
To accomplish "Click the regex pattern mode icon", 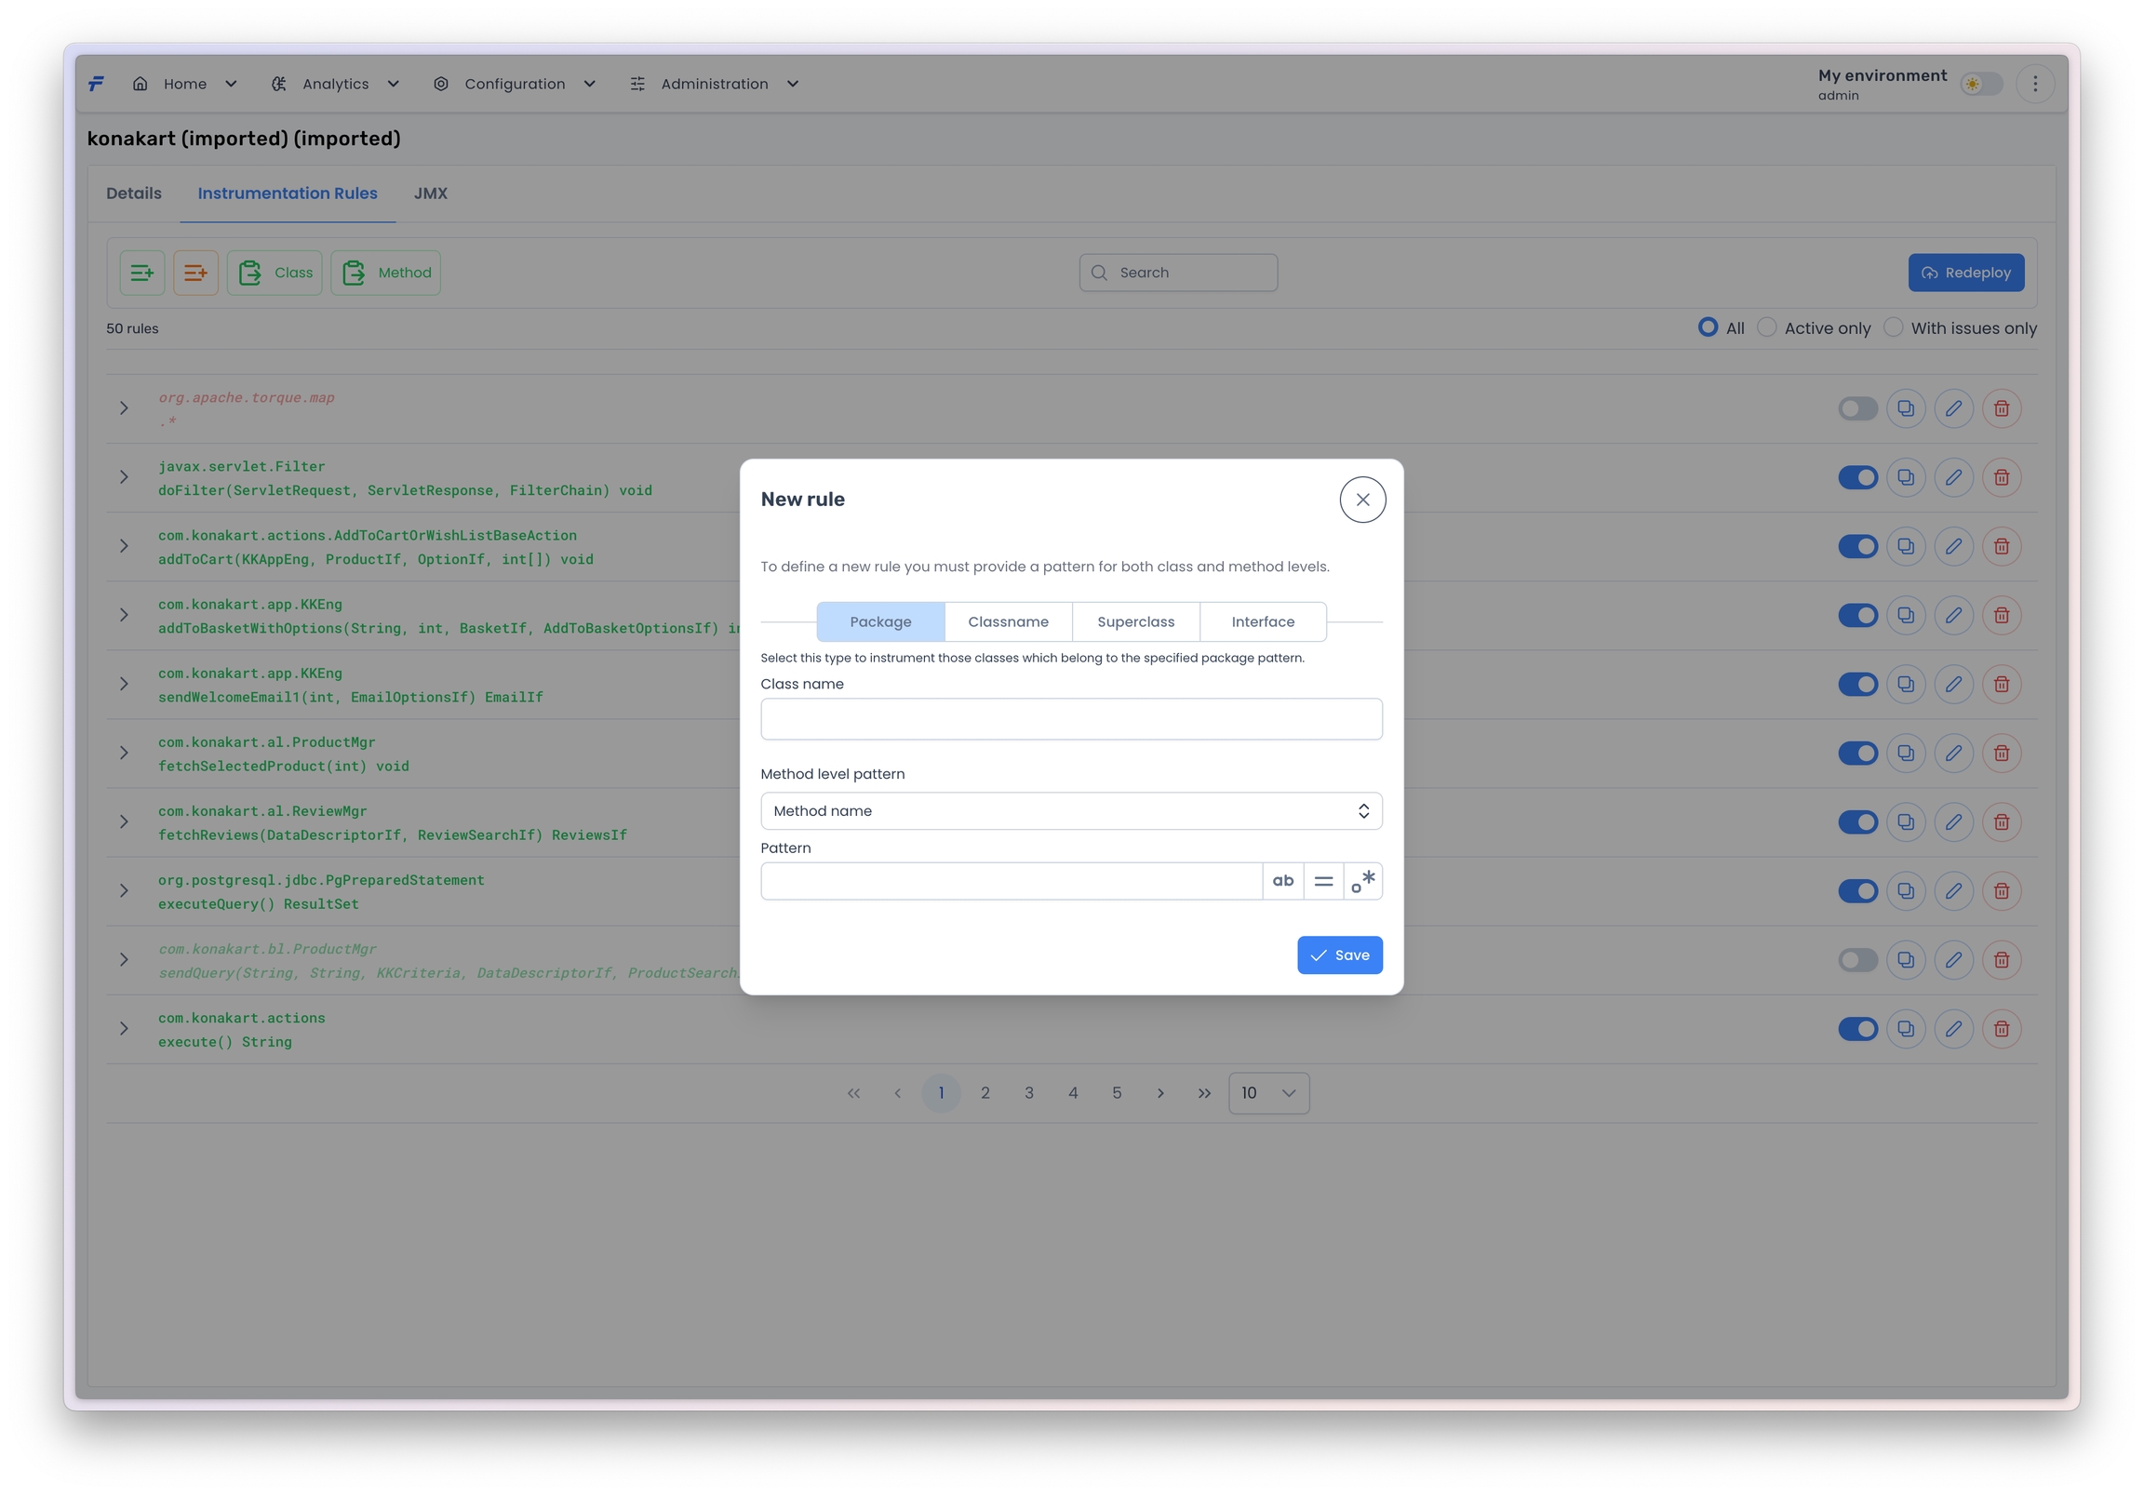I will point(1362,881).
